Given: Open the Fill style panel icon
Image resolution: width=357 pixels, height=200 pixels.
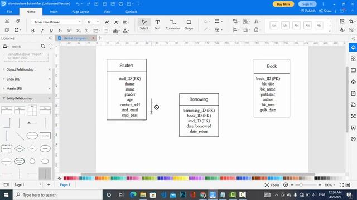Looking at the screenshot, I should [353, 48].
